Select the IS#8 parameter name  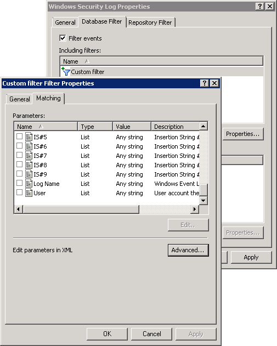point(40,165)
